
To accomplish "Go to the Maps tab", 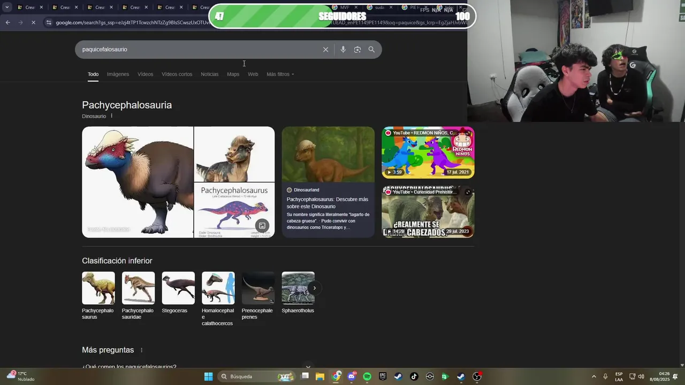I will click(x=233, y=74).
